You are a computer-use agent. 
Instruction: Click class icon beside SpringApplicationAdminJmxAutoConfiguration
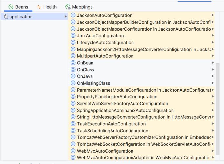coord(73,110)
